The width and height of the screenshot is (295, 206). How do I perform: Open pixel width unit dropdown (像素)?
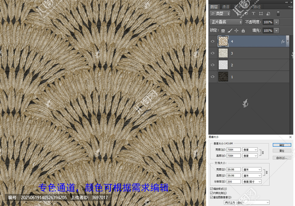(250, 150)
